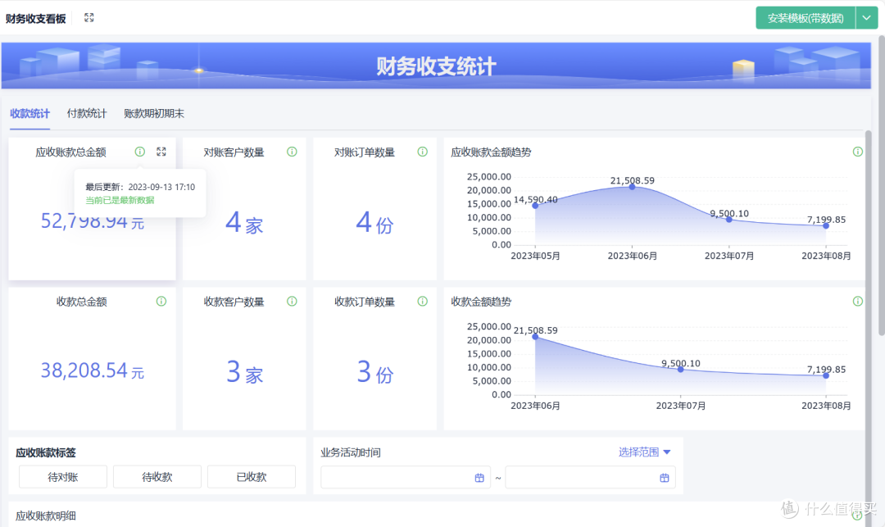Switch to the 付款统计 tab
The height and width of the screenshot is (527, 885).
click(x=87, y=113)
